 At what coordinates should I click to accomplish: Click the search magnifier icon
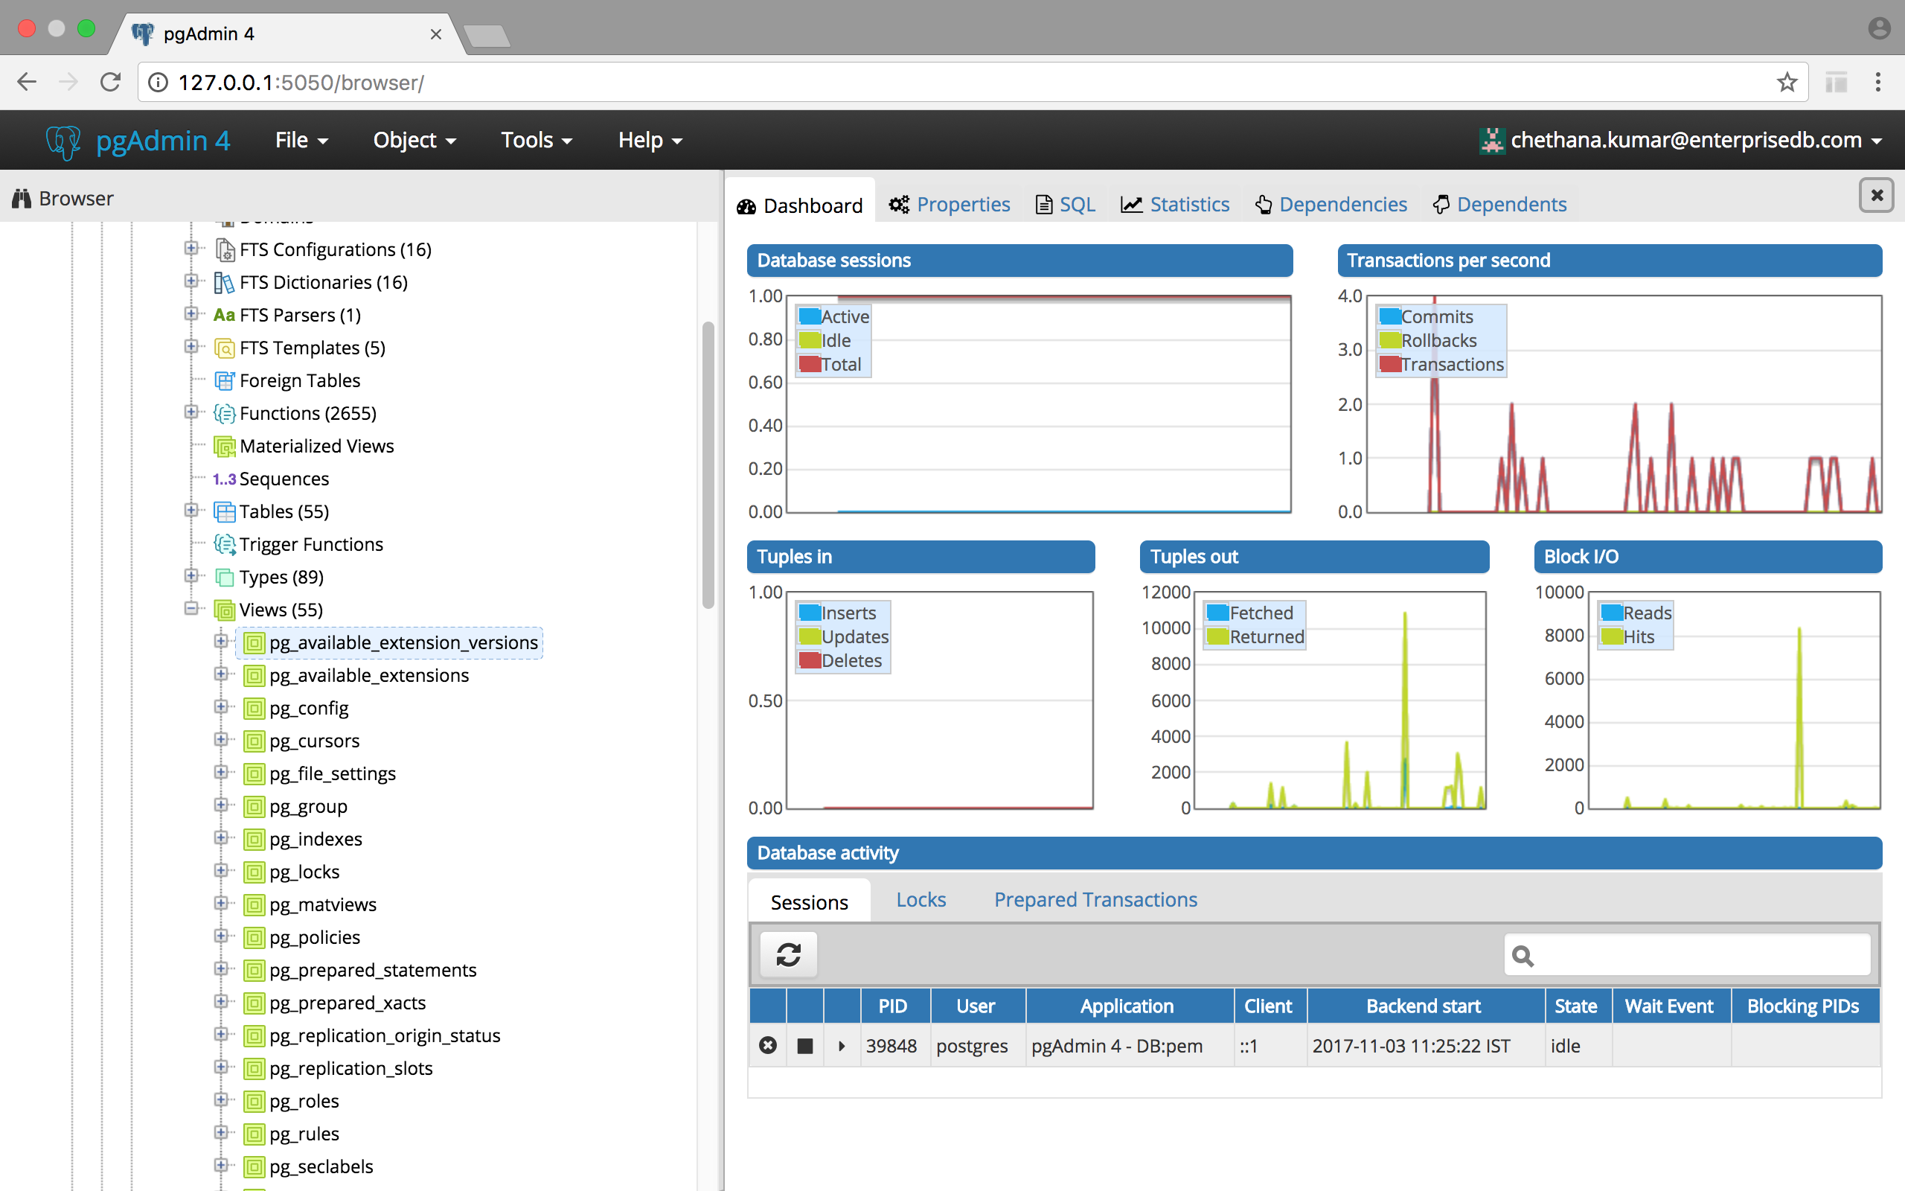[x=1523, y=957]
